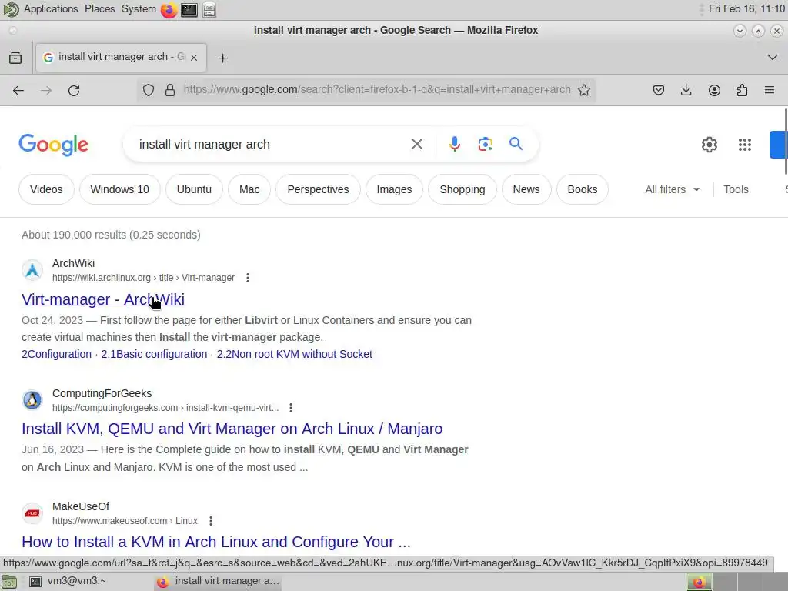Expand the All filters dropdown

[672, 189]
